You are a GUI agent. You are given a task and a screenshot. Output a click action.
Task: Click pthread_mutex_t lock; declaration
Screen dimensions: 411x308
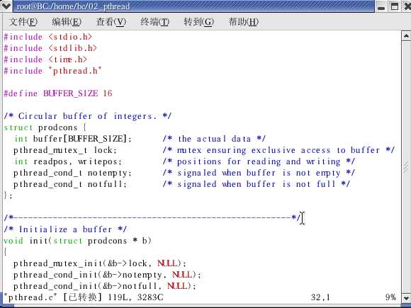click(x=65, y=150)
